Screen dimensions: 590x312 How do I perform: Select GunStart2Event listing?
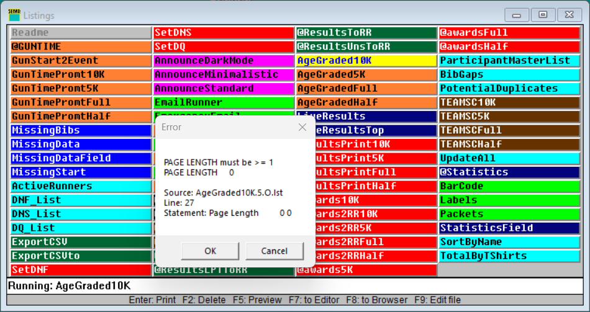pyautogui.click(x=81, y=61)
